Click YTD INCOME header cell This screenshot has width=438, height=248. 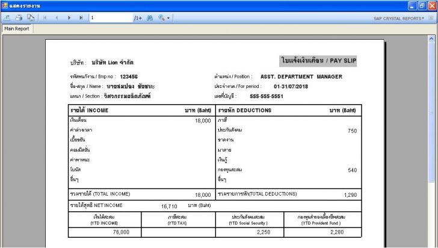(105, 220)
